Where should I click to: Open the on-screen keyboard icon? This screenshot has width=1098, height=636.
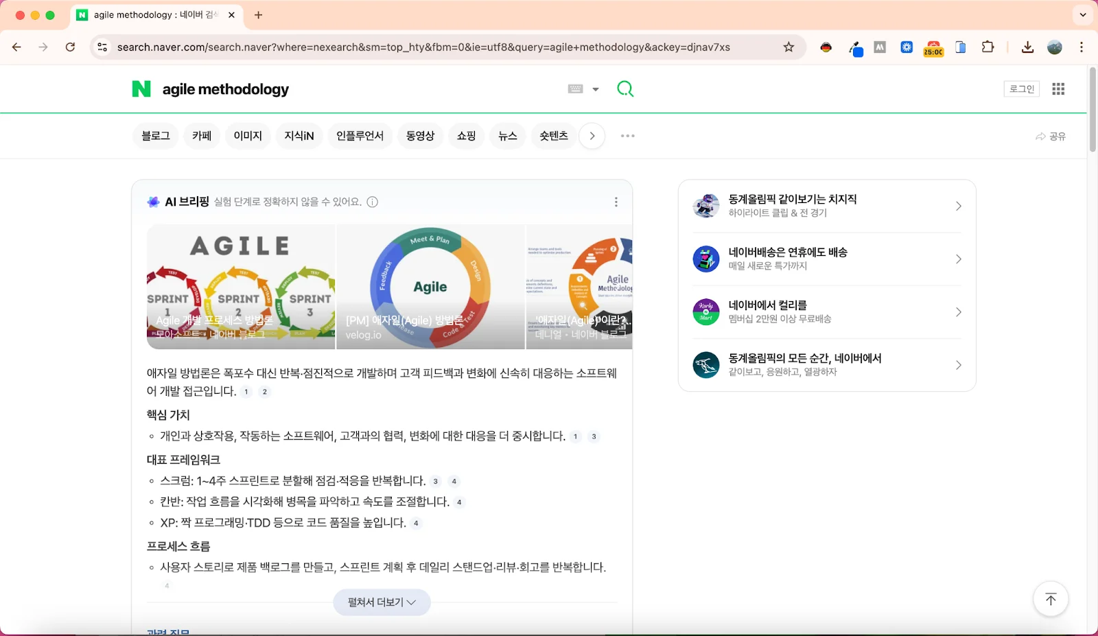(576, 89)
